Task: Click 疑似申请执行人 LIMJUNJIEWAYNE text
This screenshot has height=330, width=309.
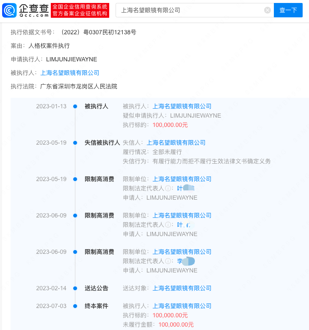Action: pyautogui.click(x=196, y=115)
